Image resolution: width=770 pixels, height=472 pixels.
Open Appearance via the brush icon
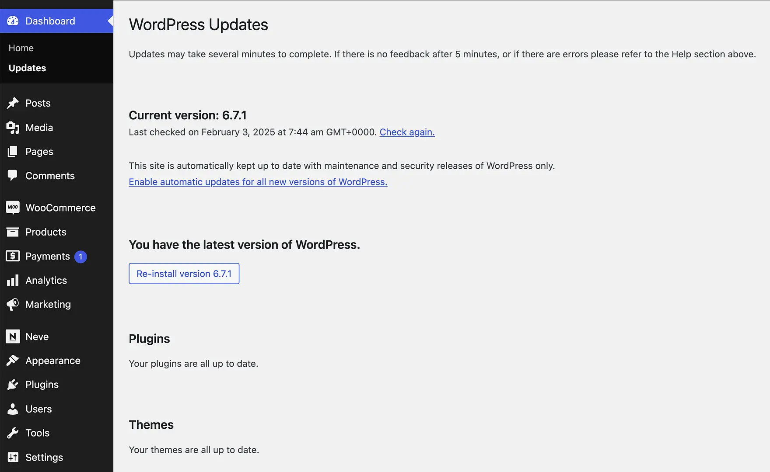point(13,361)
